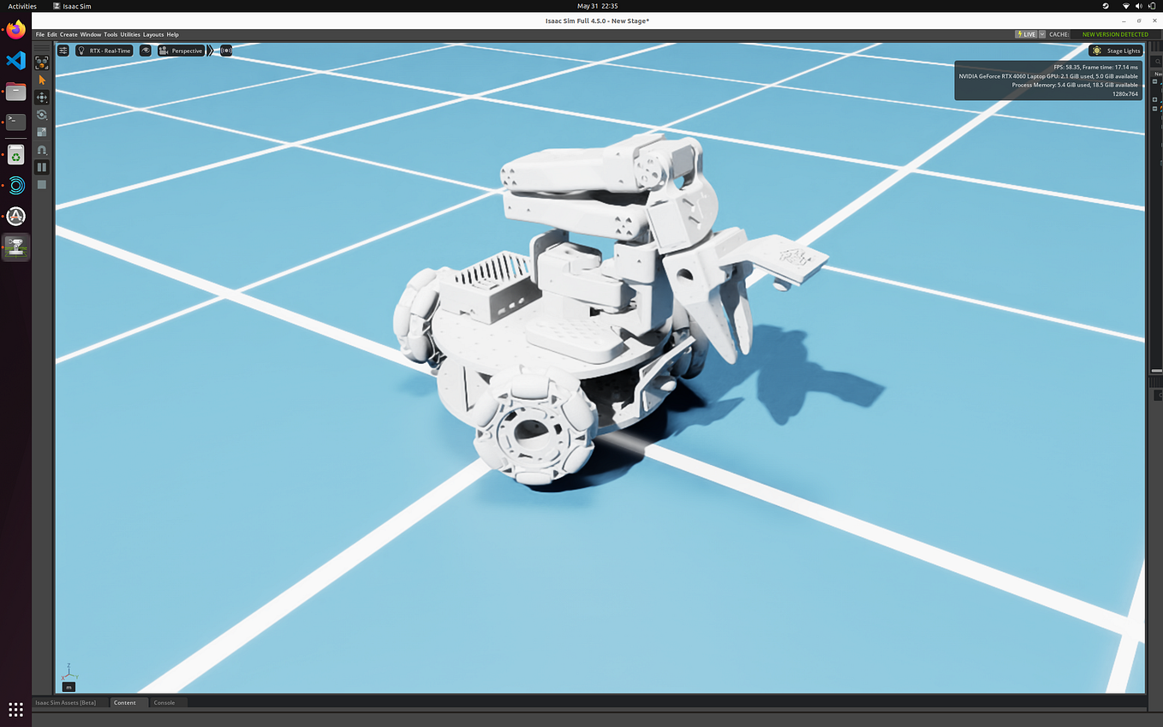
Task: Pause the simulation with the pause icon
Action: coord(41,166)
